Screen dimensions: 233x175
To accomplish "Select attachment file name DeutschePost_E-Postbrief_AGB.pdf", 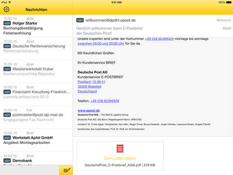I will click(113, 165).
